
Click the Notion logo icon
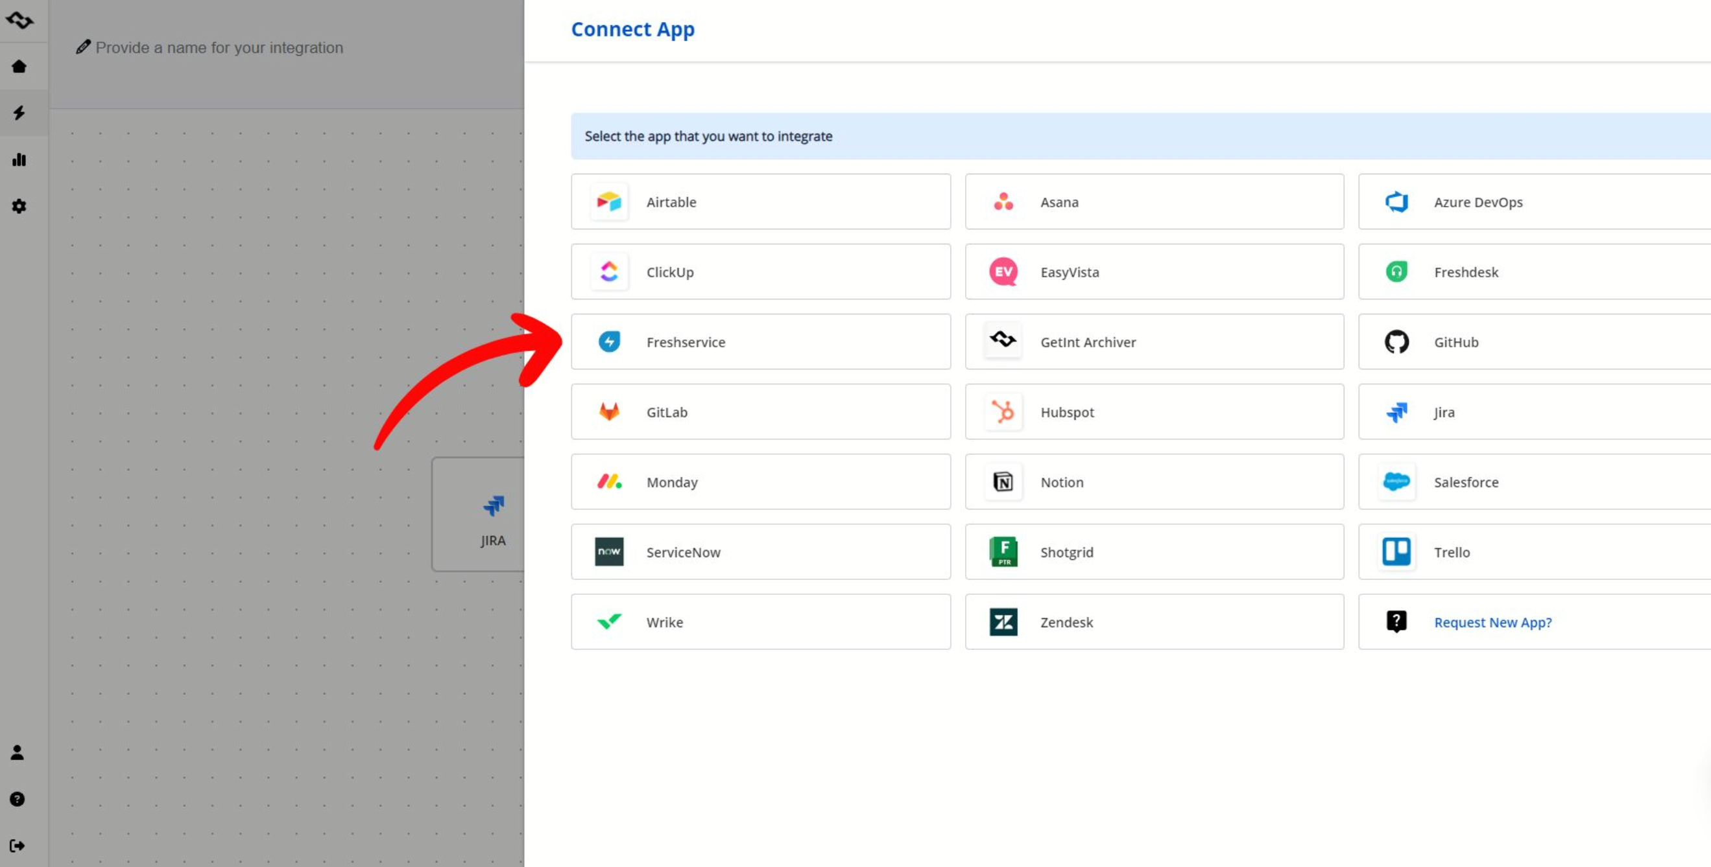pyautogui.click(x=1003, y=481)
